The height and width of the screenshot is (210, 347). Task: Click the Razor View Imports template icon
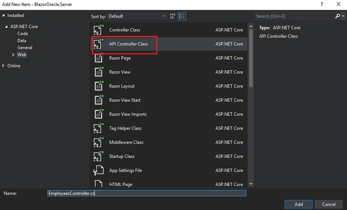tap(98, 114)
